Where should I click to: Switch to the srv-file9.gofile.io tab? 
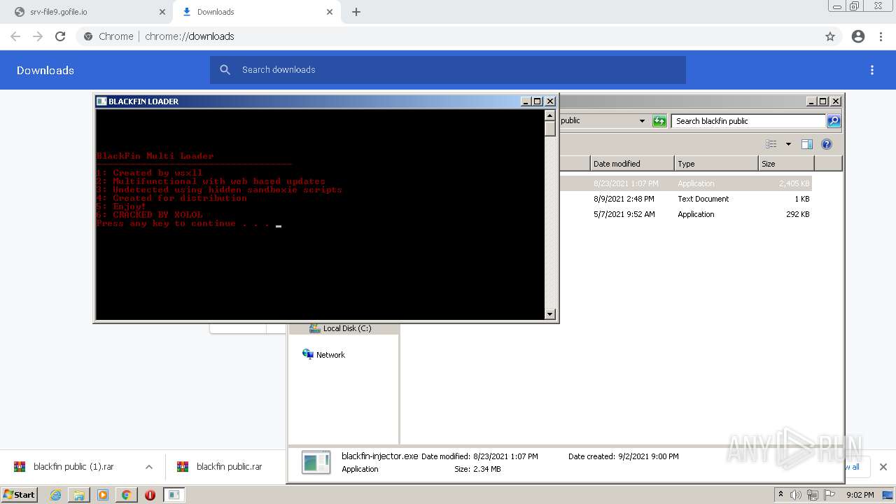pos(88,12)
